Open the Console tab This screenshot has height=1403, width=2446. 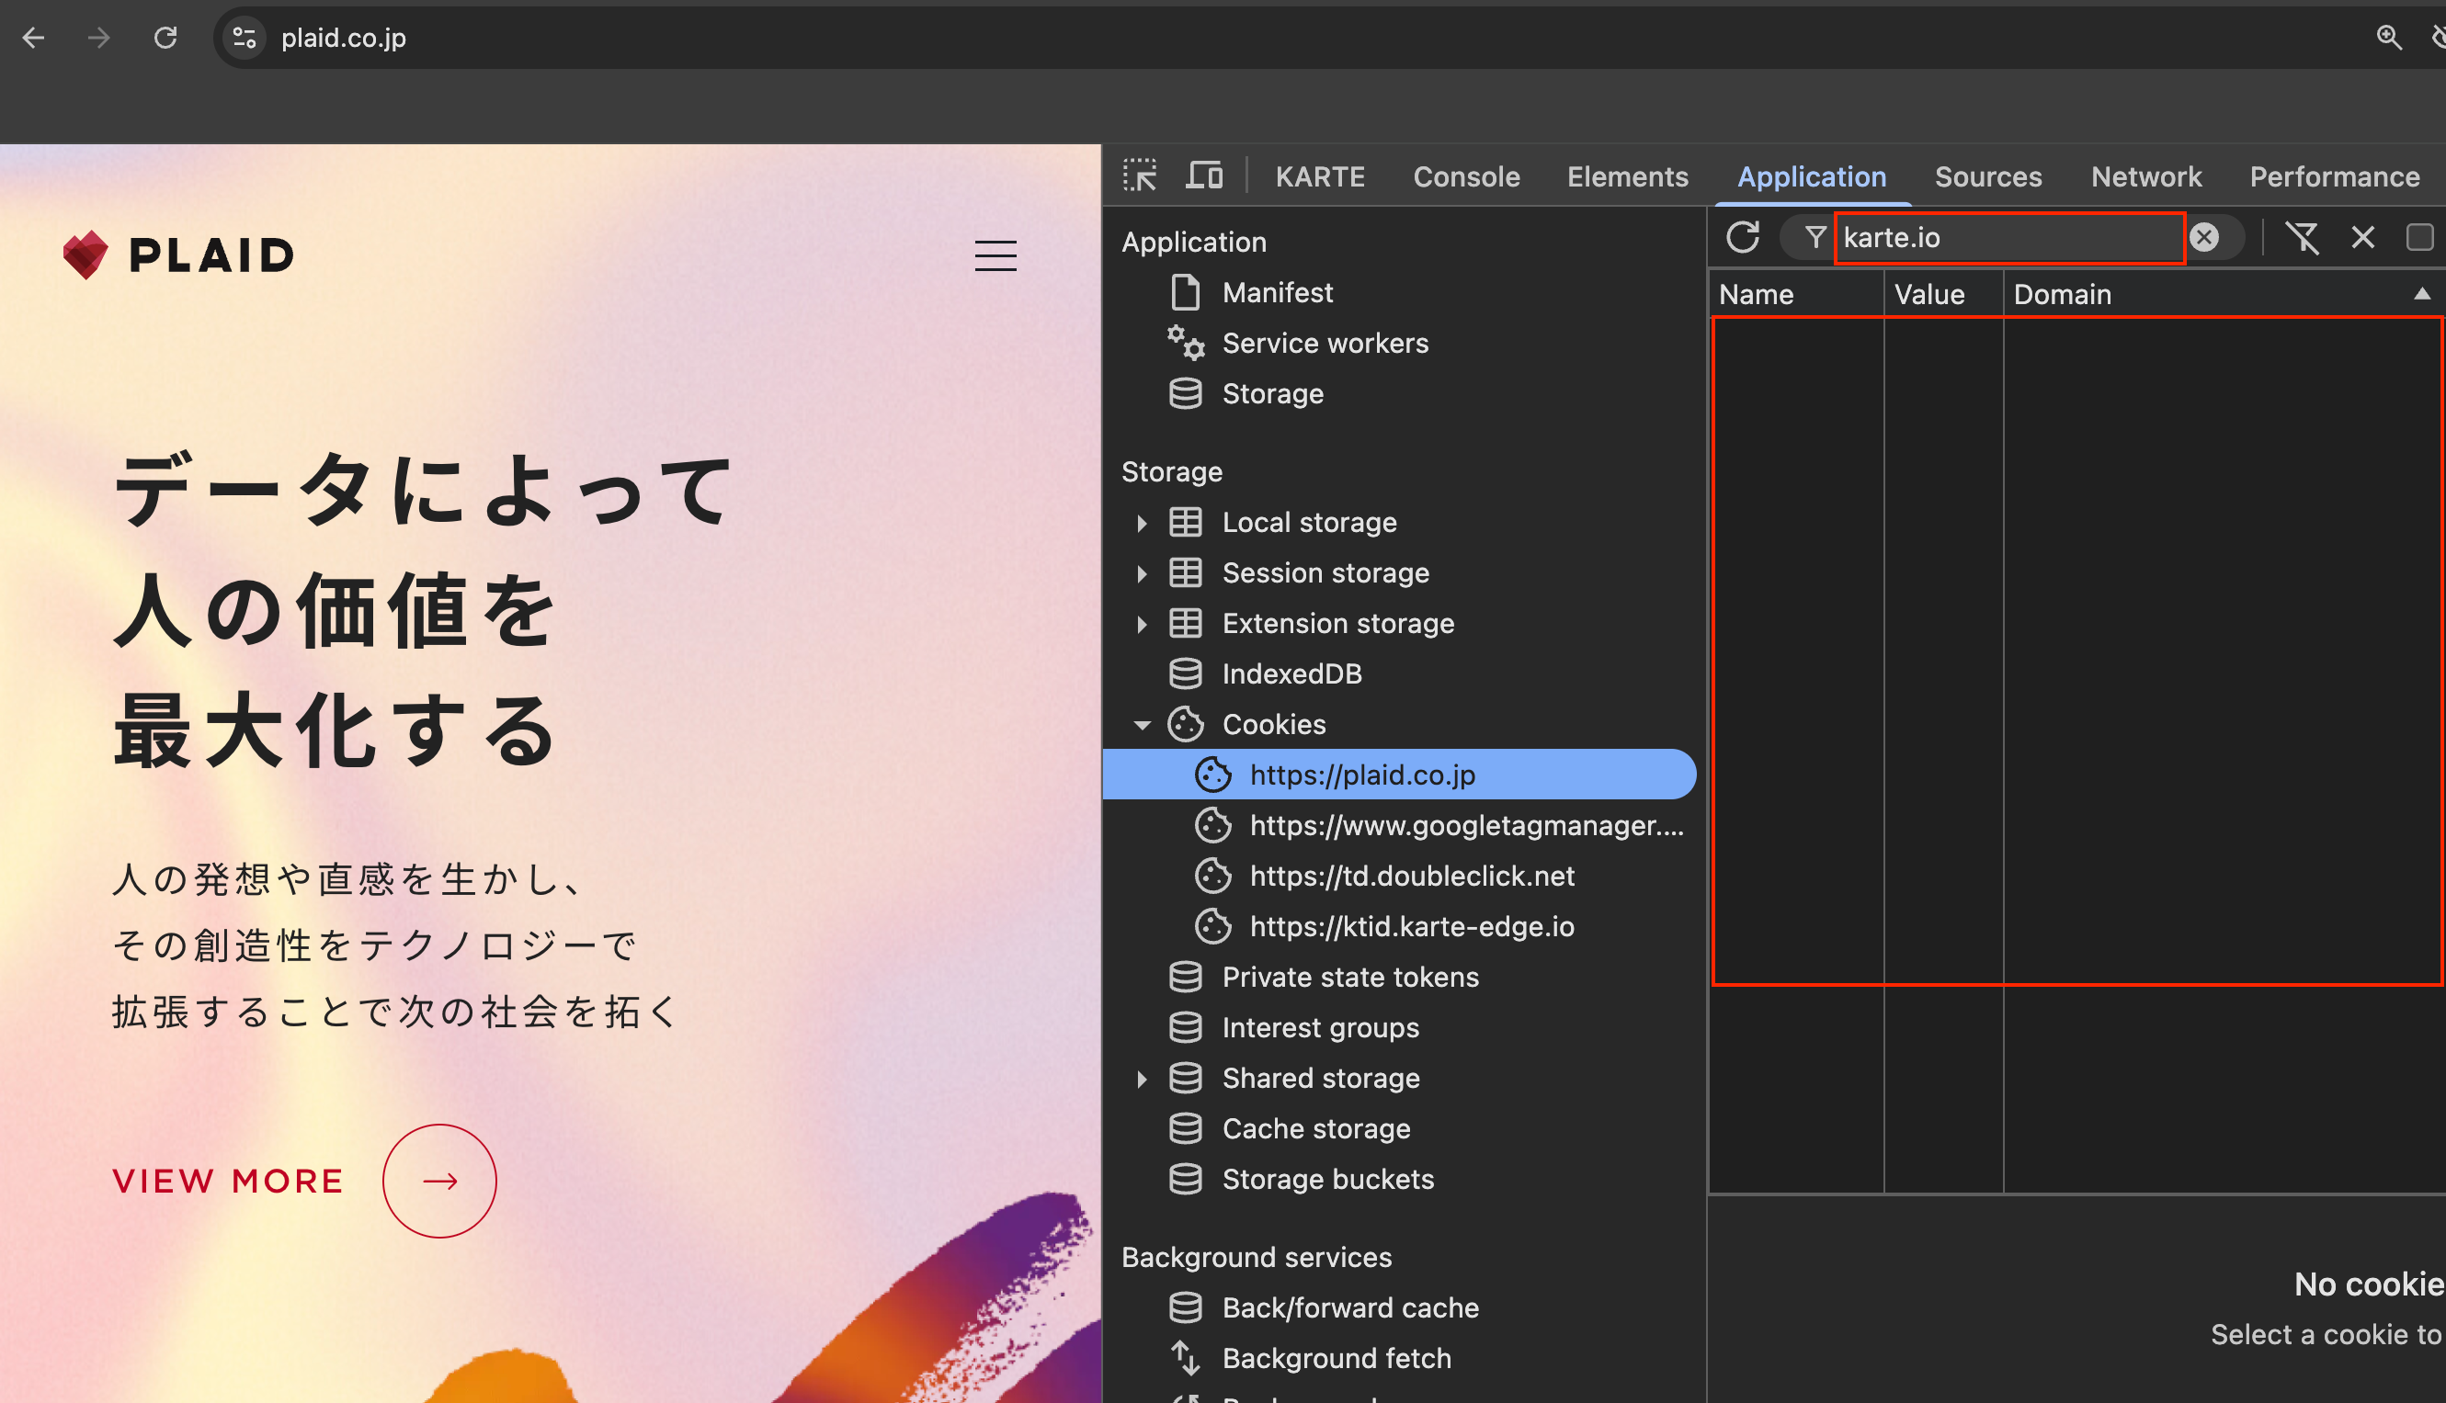pos(1466,176)
